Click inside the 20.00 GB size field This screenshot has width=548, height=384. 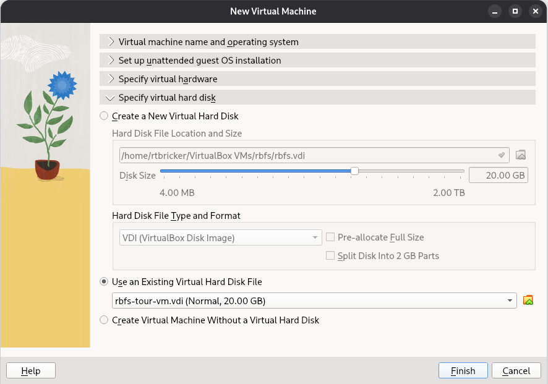click(499, 175)
